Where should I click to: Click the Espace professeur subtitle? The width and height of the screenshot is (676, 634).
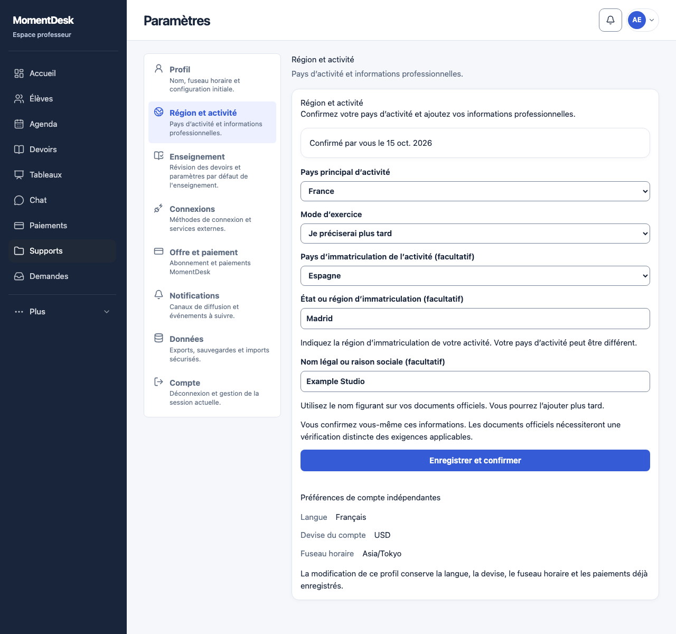[42, 35]
